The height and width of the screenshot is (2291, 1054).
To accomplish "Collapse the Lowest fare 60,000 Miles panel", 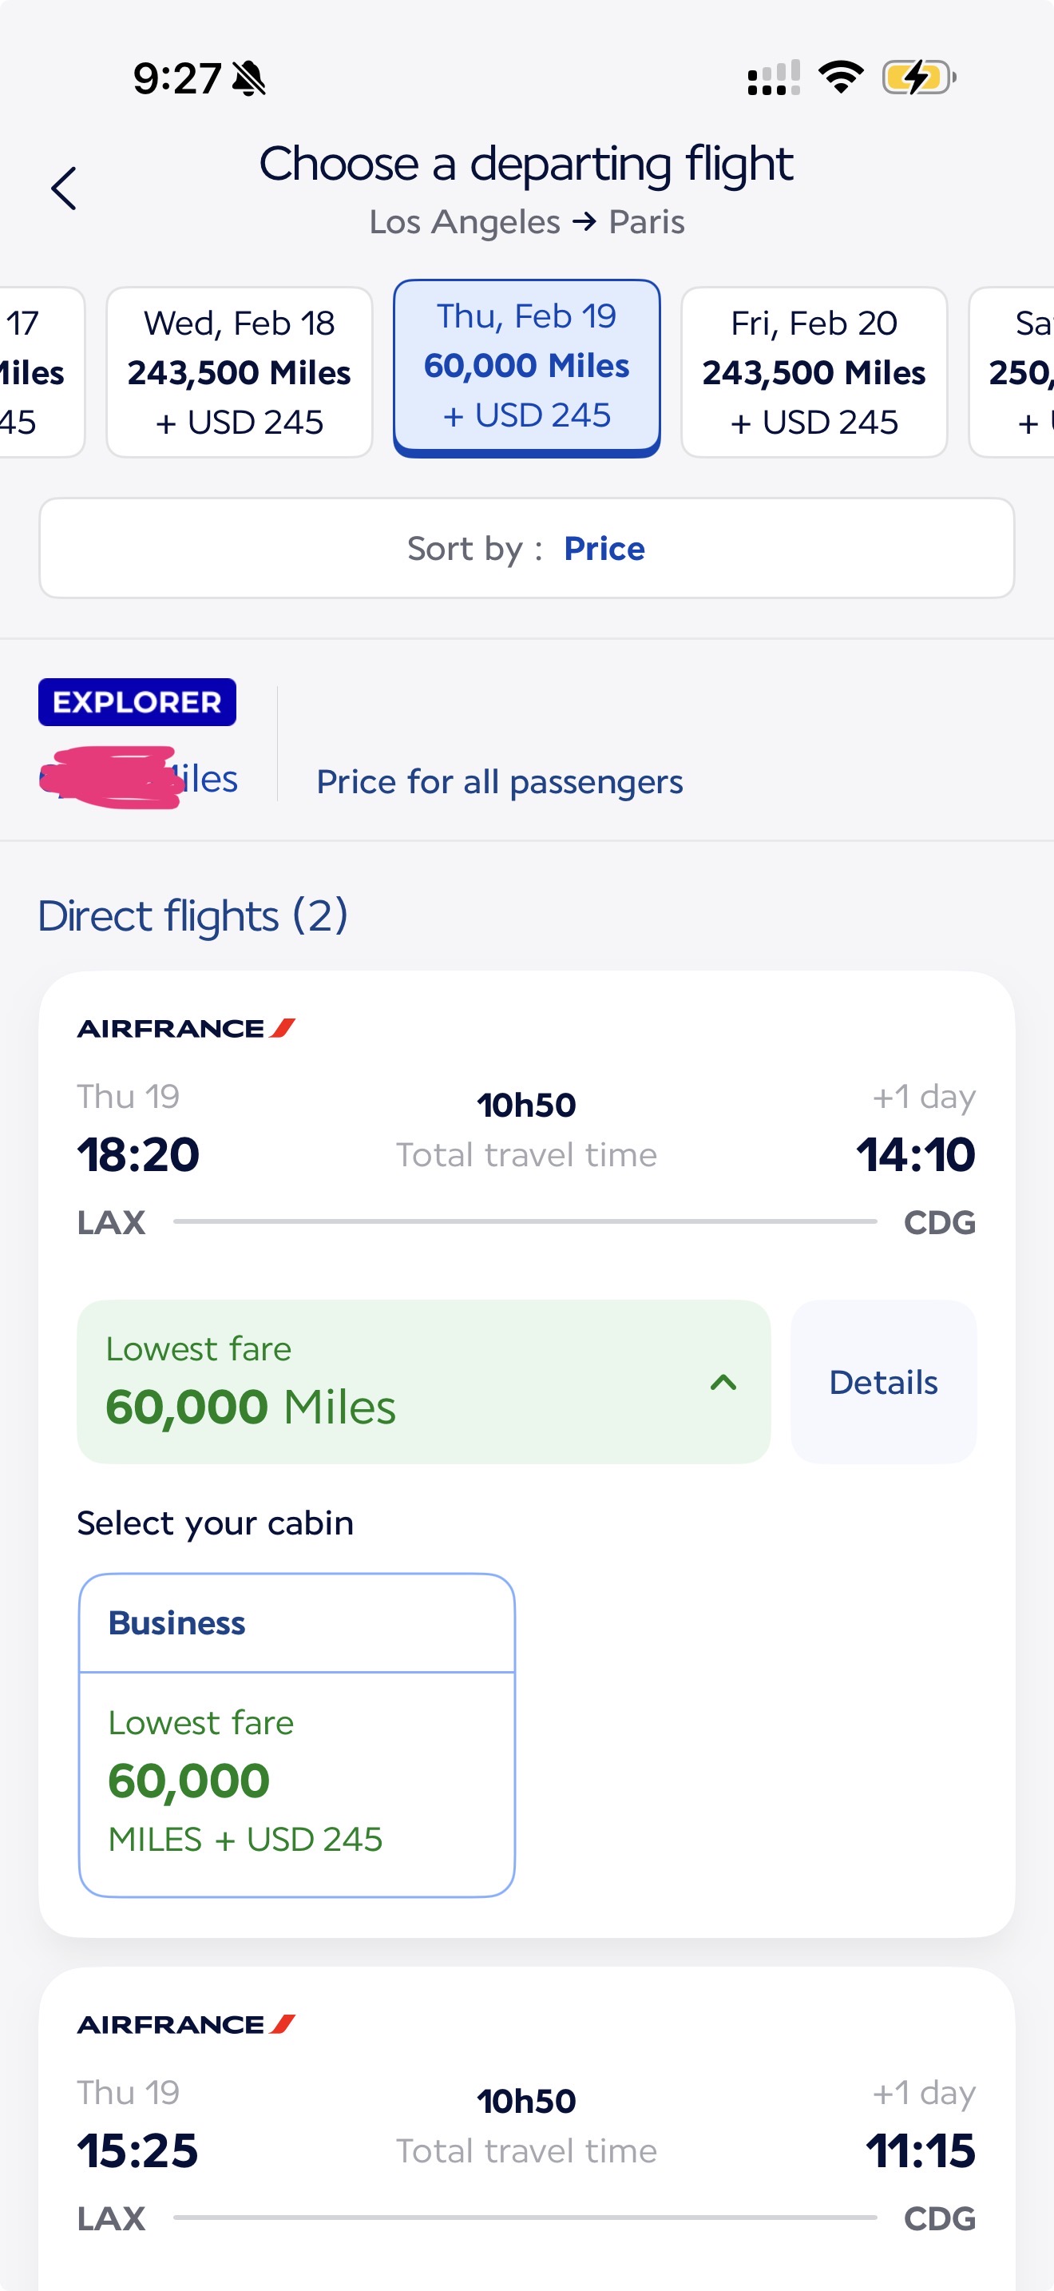I will tap(423, 1381).
